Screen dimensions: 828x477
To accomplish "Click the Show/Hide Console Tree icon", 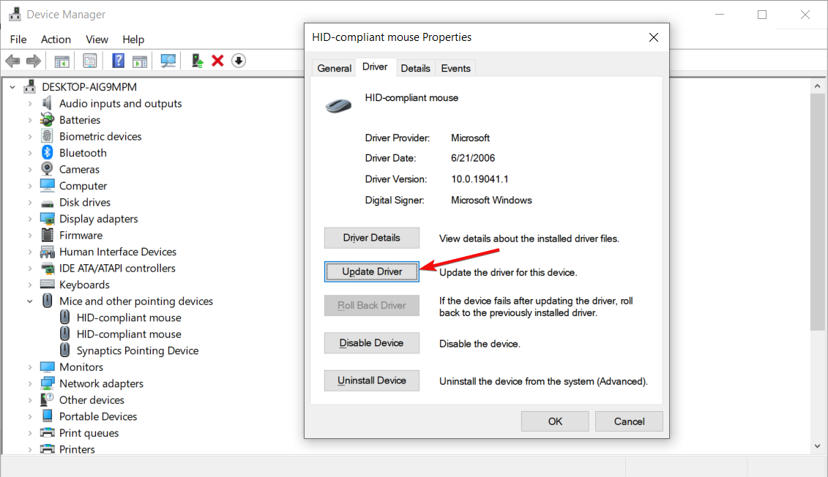I will [x=62, y=61].
